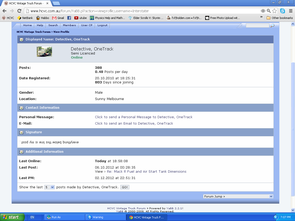
Task: Click the user's truck avatar thumbnail
Action: [44, 52]
